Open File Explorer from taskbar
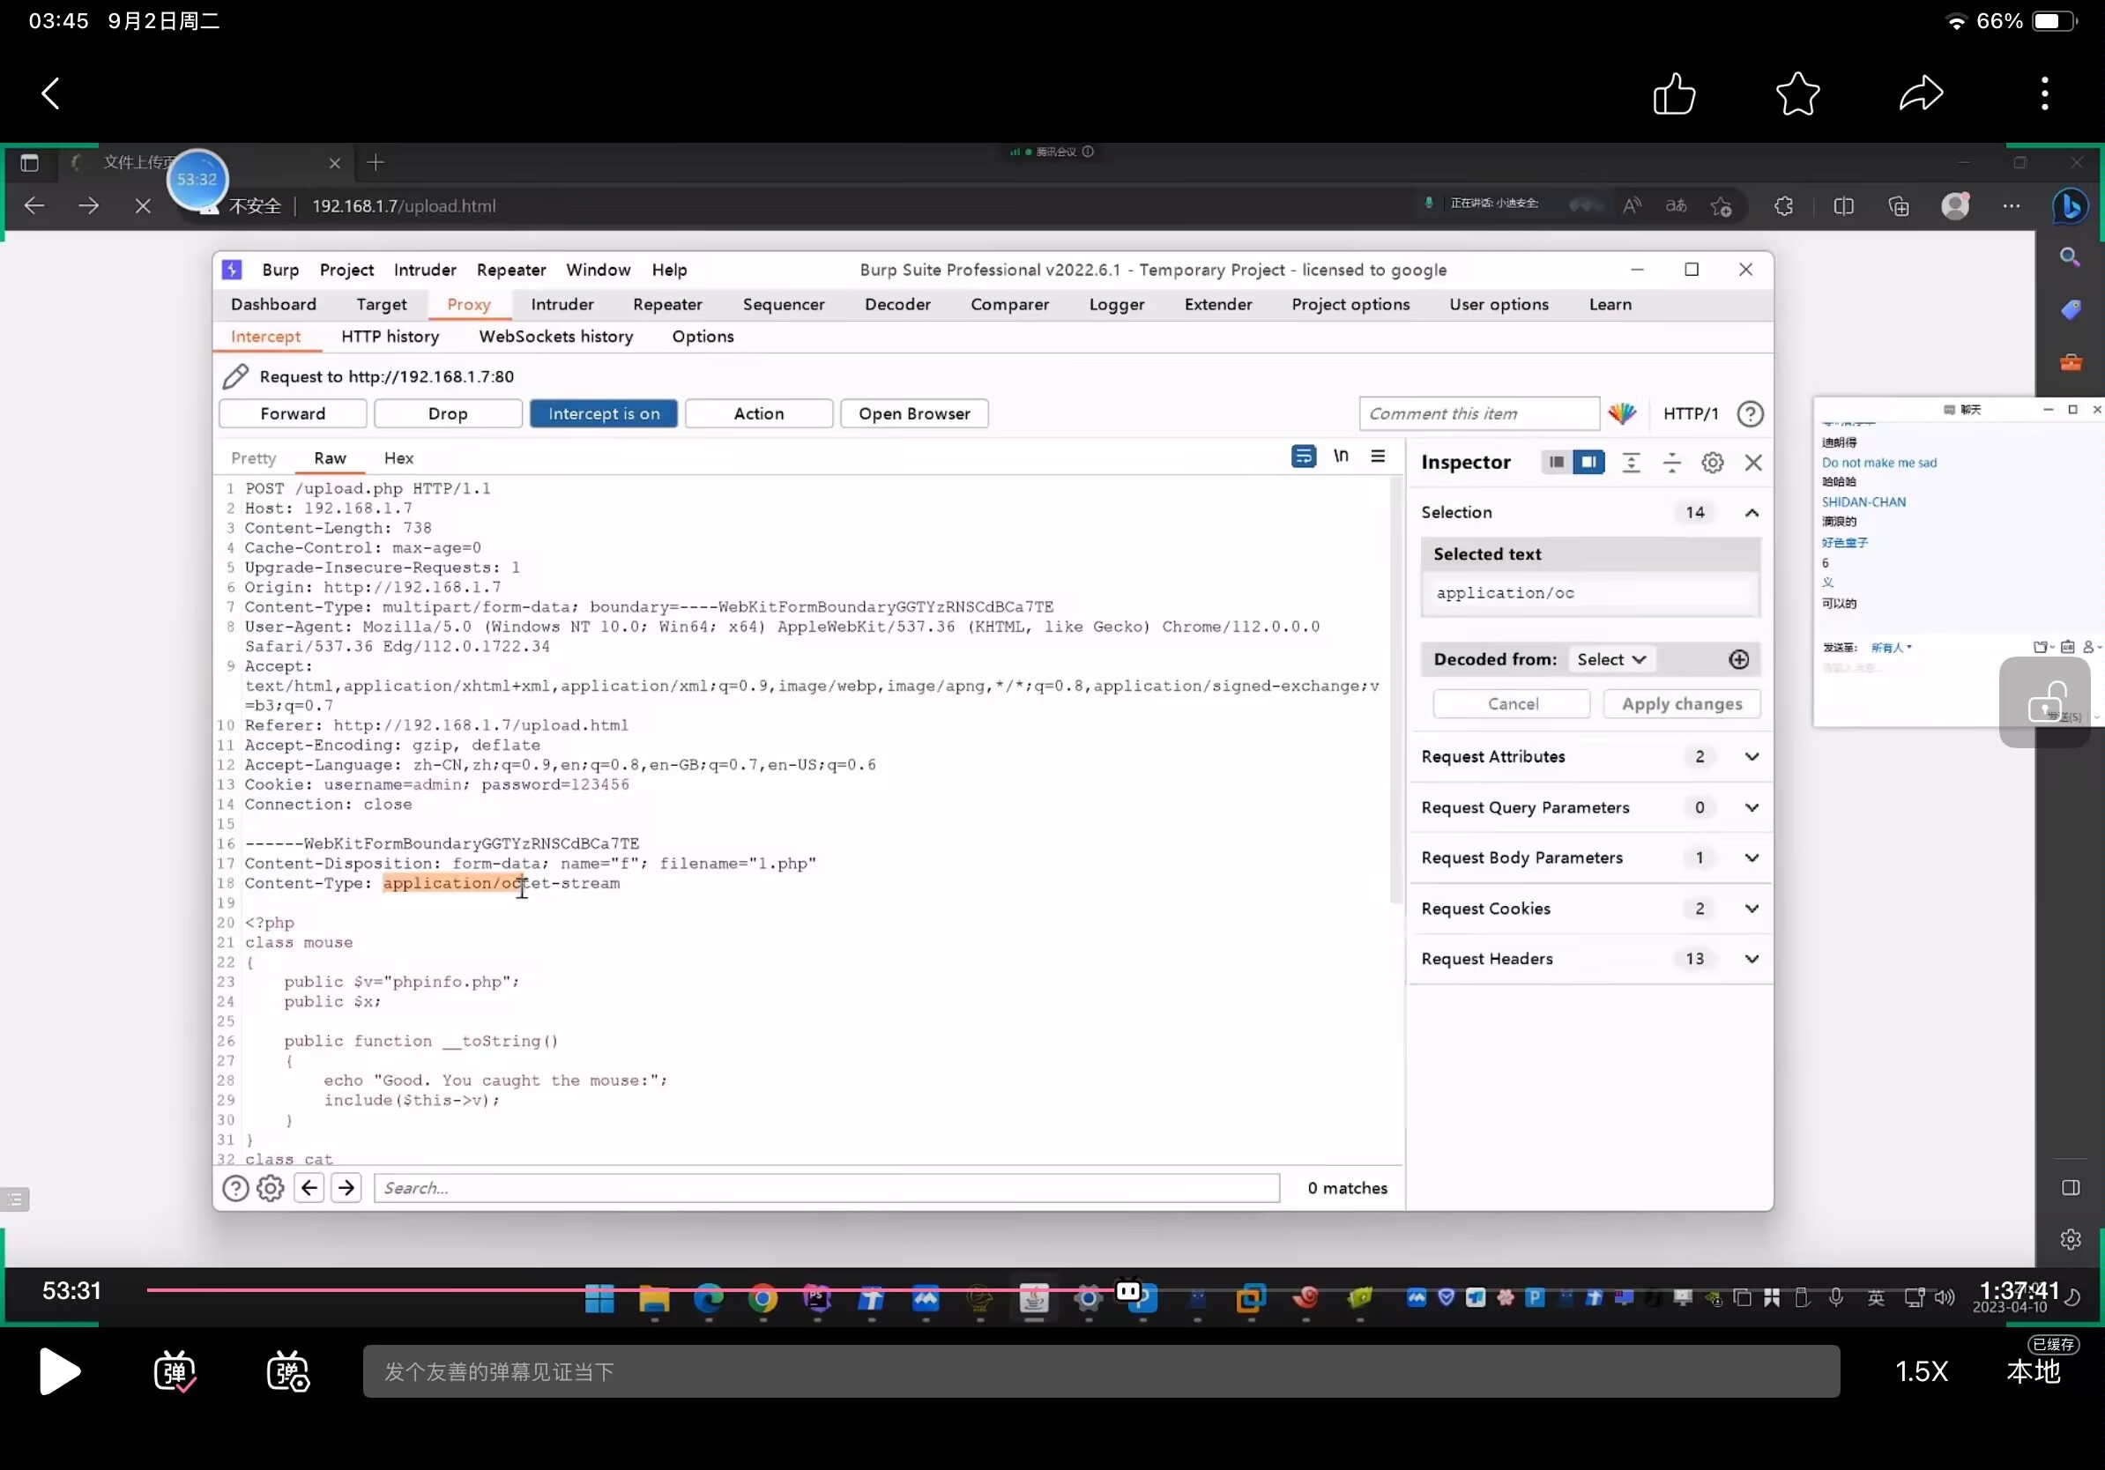This screenshot has height=1470, width=2105. click(654, 1297)
